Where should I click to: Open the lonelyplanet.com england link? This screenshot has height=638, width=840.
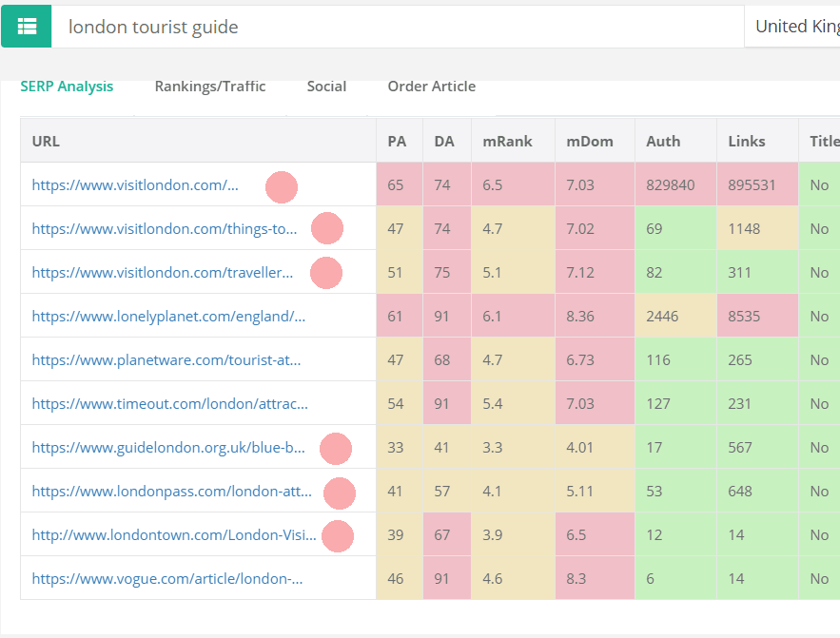point(168,317)
